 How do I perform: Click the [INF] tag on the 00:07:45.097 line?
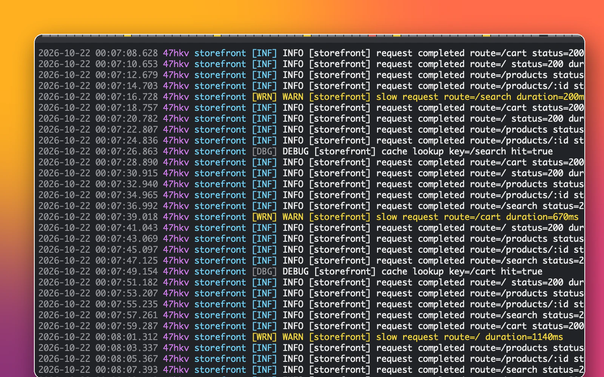264,250
